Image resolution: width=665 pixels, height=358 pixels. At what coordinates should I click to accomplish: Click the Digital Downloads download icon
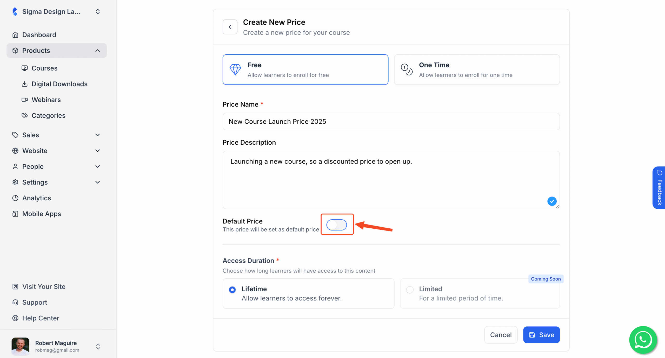[24, 84]
